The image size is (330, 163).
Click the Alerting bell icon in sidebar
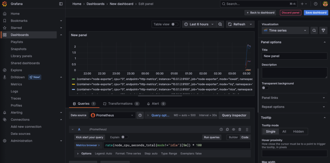point(5,112)
